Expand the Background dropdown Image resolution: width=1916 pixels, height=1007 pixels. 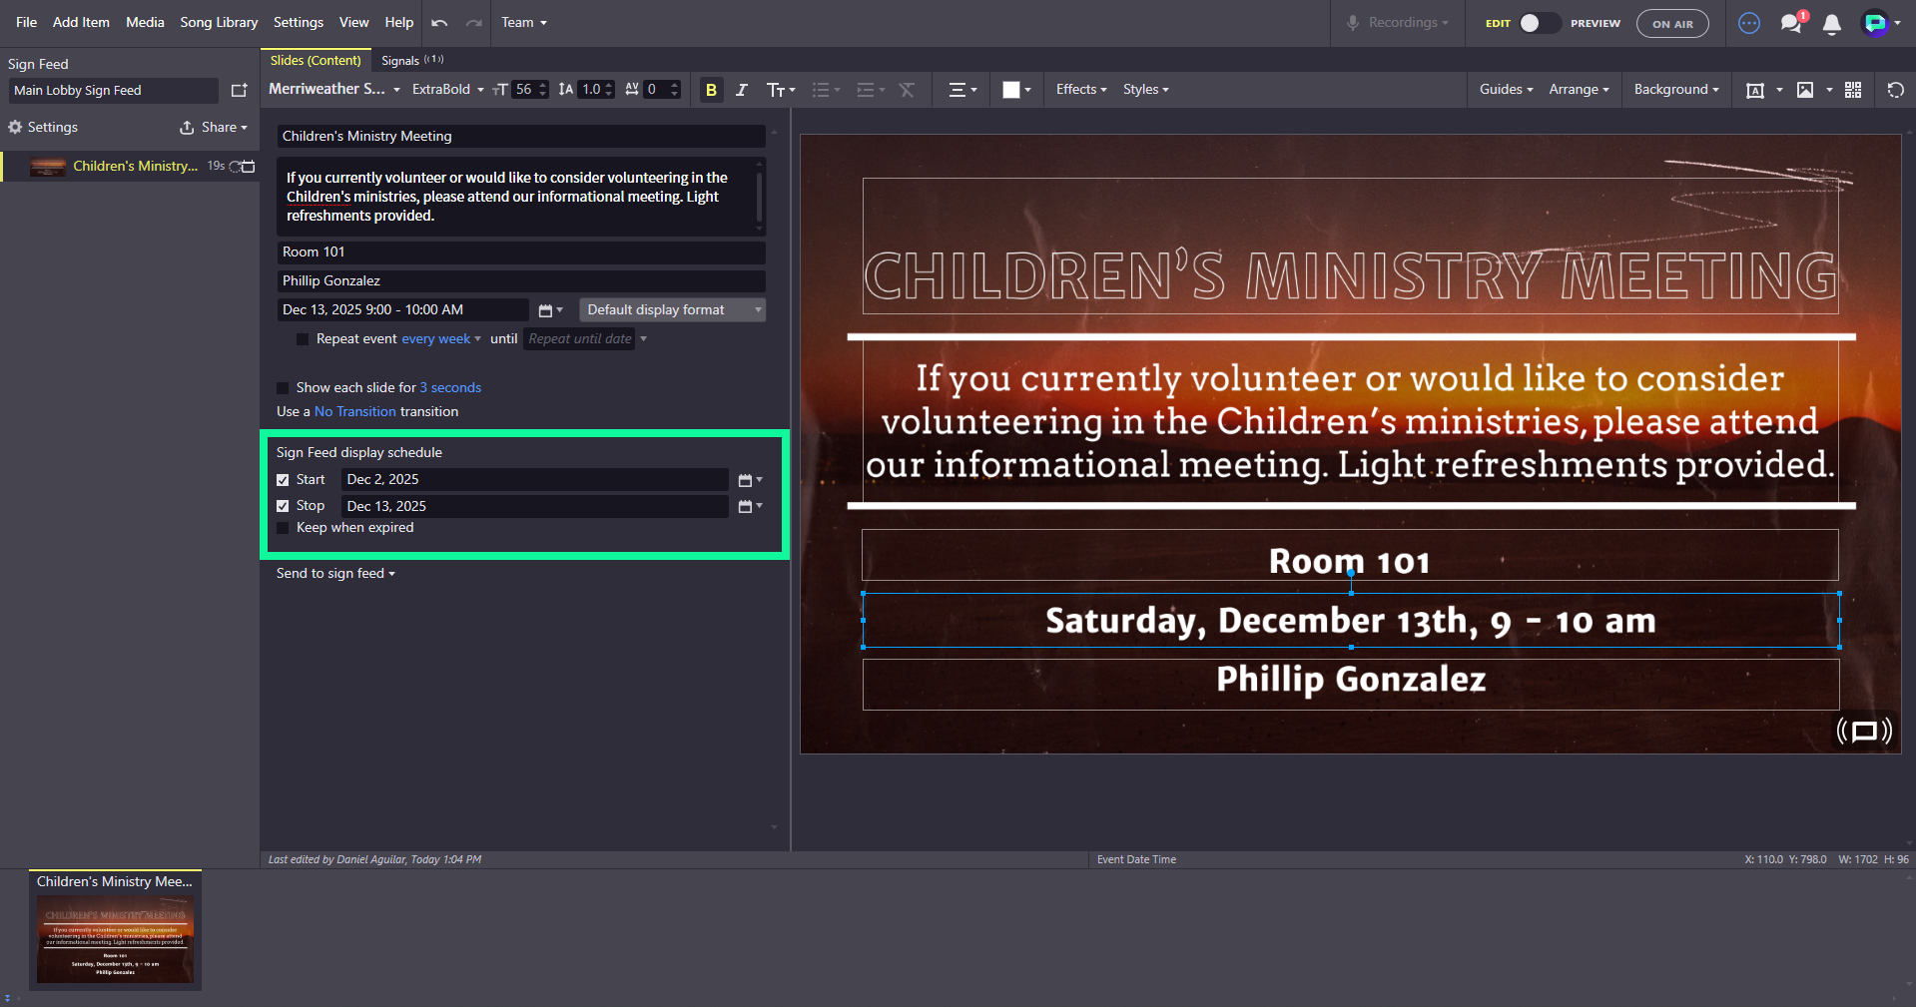(x=1676, y=89)
